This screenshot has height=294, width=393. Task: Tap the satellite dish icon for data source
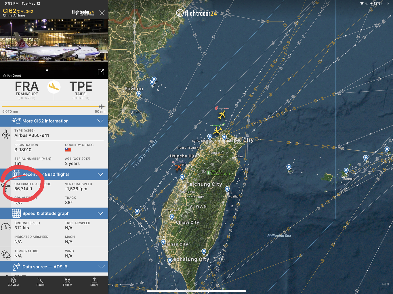(x=16, y=267)
